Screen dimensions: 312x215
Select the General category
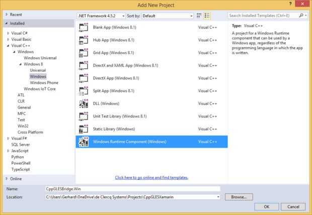[x=24, y=107]
